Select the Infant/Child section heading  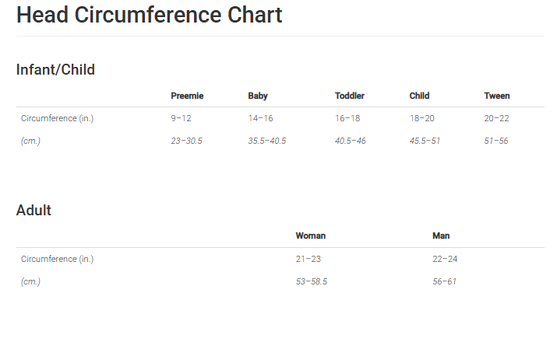point(55,70)
